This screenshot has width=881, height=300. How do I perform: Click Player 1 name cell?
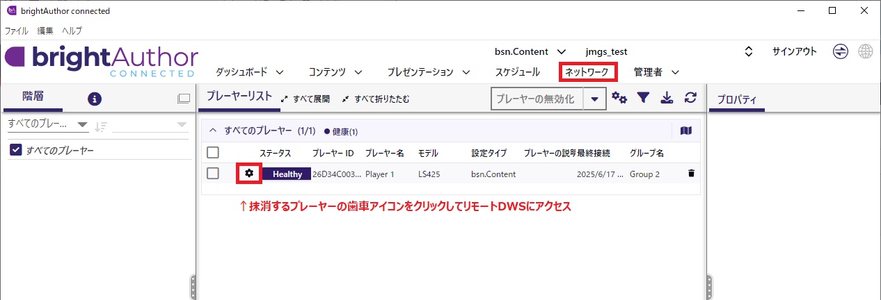point(380,174)
